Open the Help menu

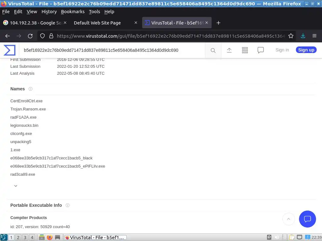(x=109, y=12)
